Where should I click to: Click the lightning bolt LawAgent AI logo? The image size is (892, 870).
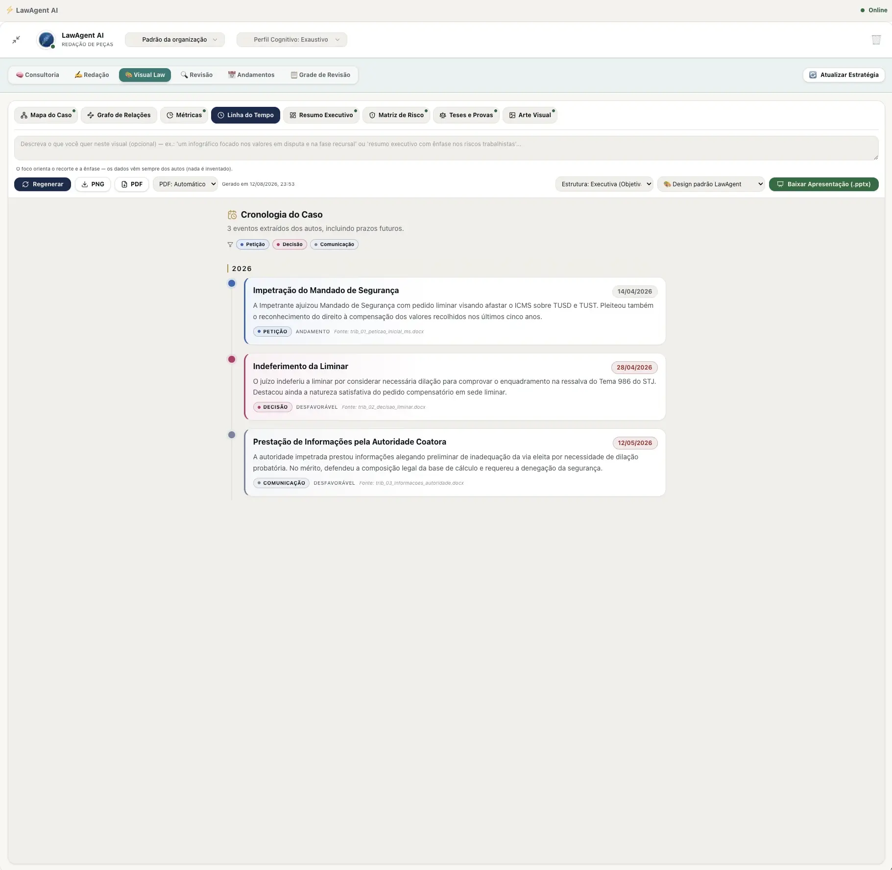coord(9,10)
